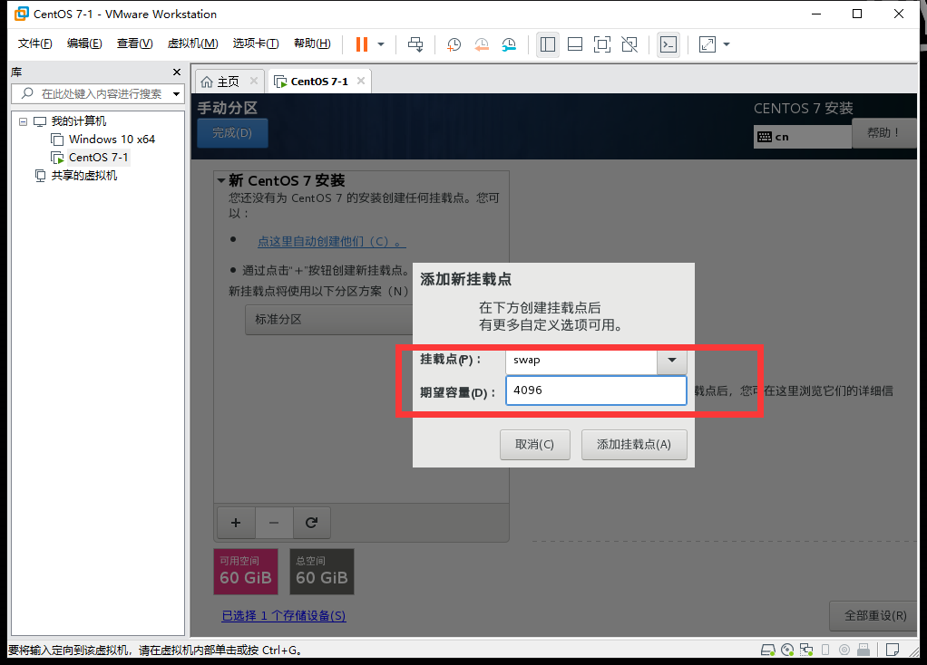The height and width of the screenshot is (665, 927).
Task: Collapse the 新 CentOS 7 安装 section
Action: coord(221,180)
